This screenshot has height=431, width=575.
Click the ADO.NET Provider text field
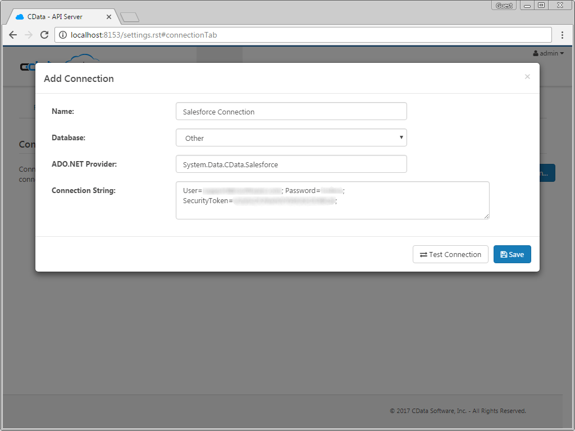291,164
